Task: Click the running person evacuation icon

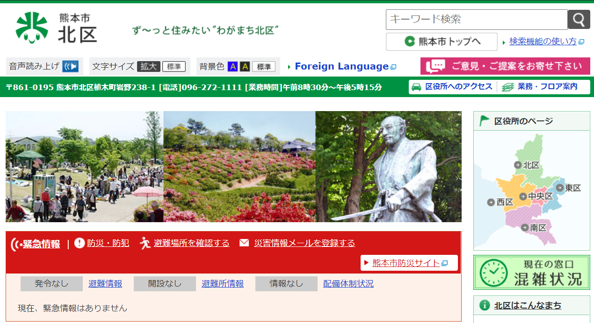Action: click(x=145, y=243)
